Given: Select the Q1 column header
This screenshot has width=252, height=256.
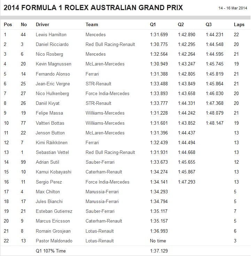Looking at the screenshot, I should 153,25.
